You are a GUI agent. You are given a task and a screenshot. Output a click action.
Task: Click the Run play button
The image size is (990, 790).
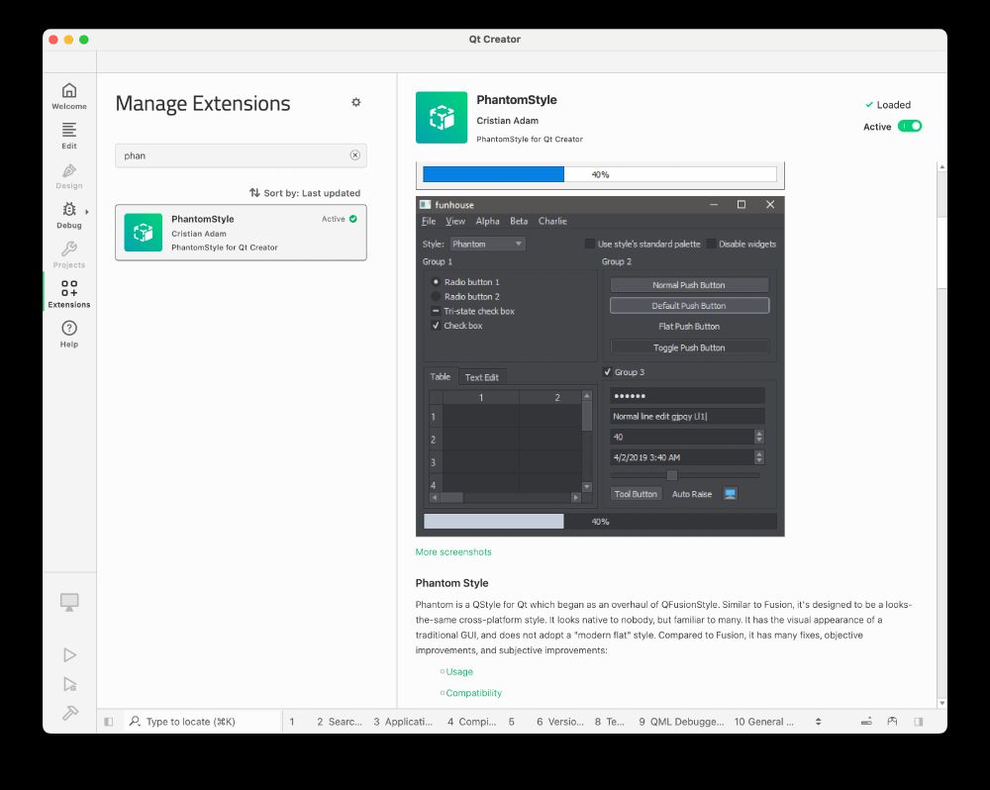[70, 654]
